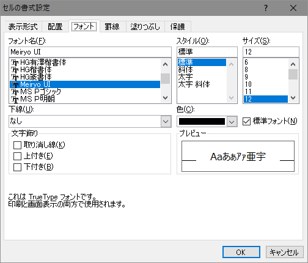Click size list scroll down arrow
This screenshot has height=263, width=308.
tap(293, 98)
